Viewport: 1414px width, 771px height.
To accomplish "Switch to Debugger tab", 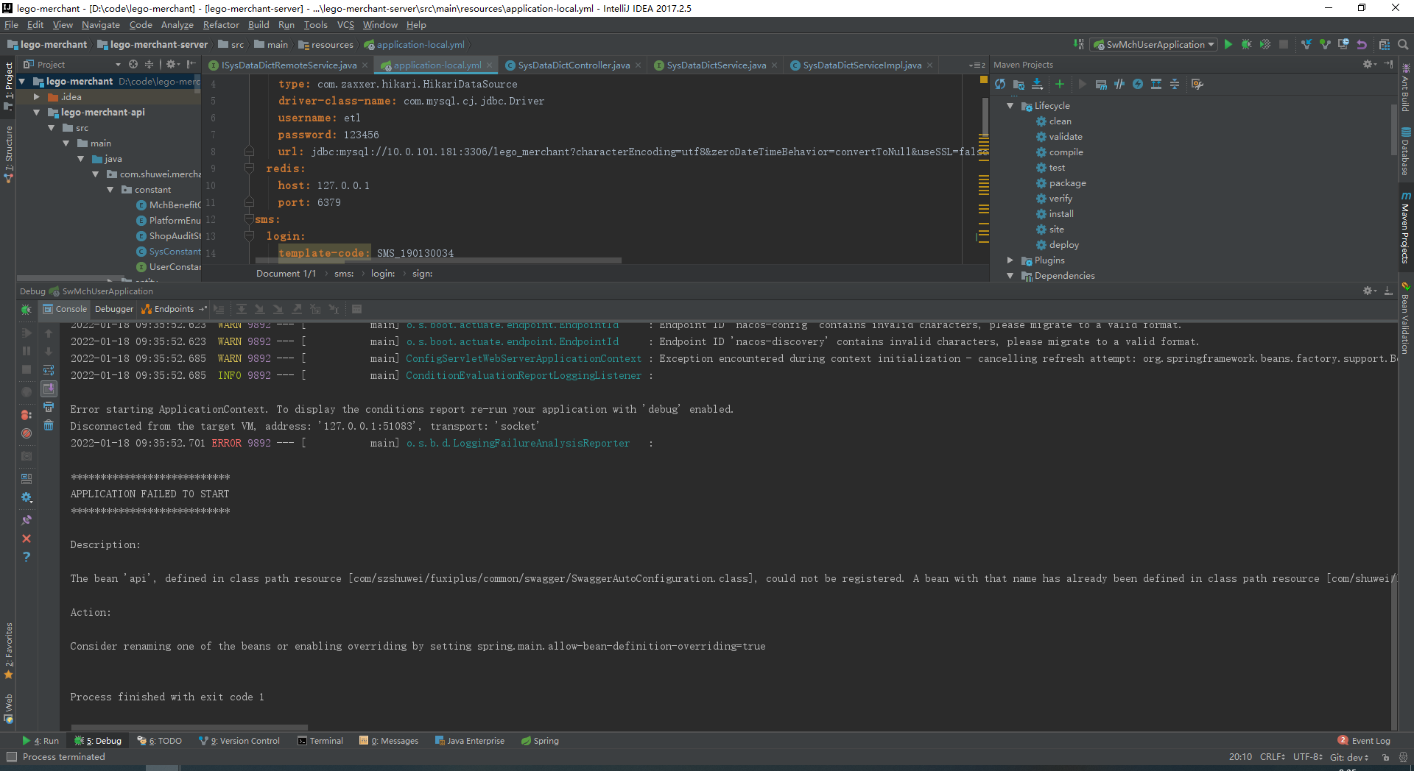I will tap(114, 309).
